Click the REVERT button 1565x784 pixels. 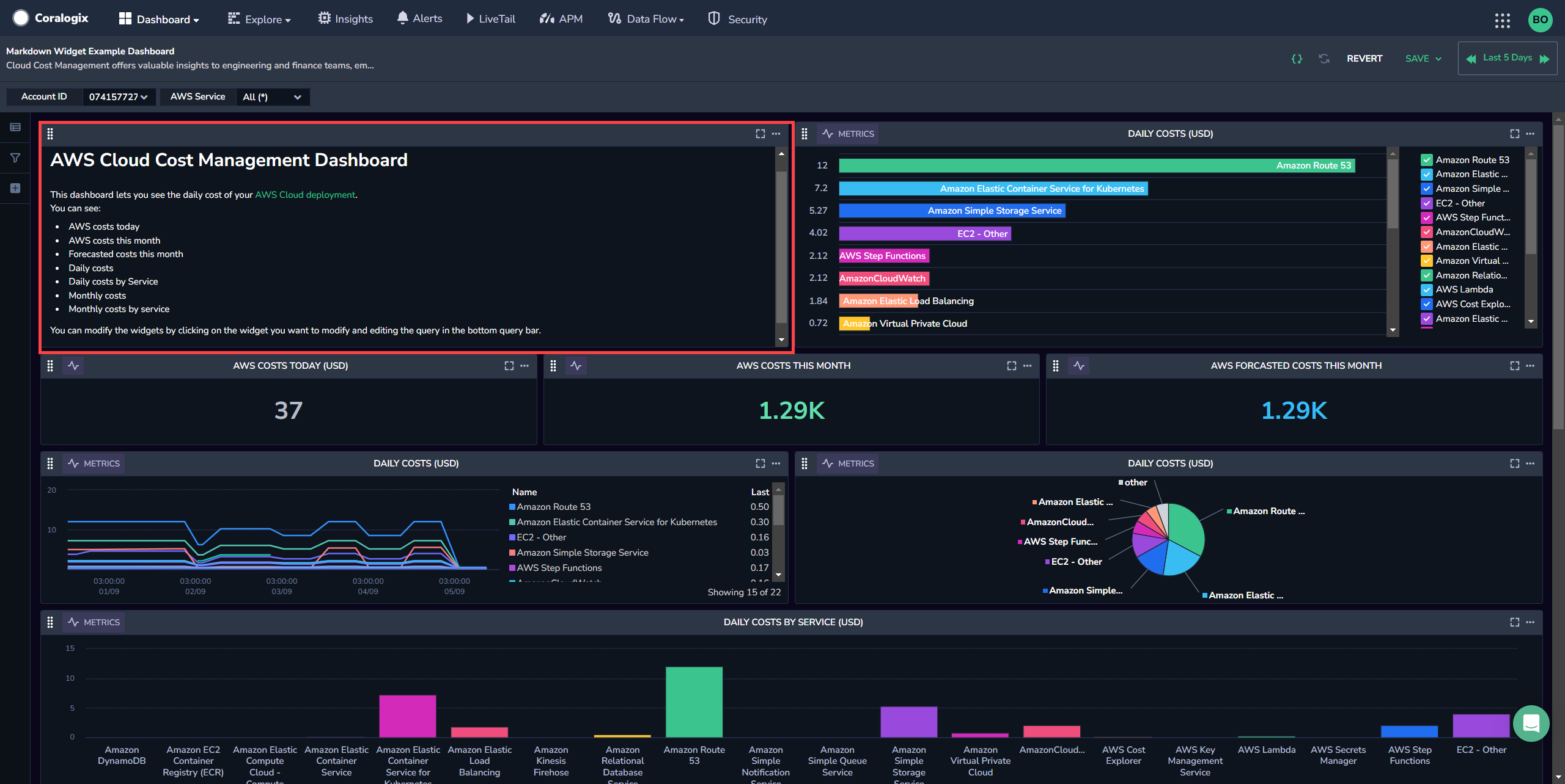(1364, 59)
